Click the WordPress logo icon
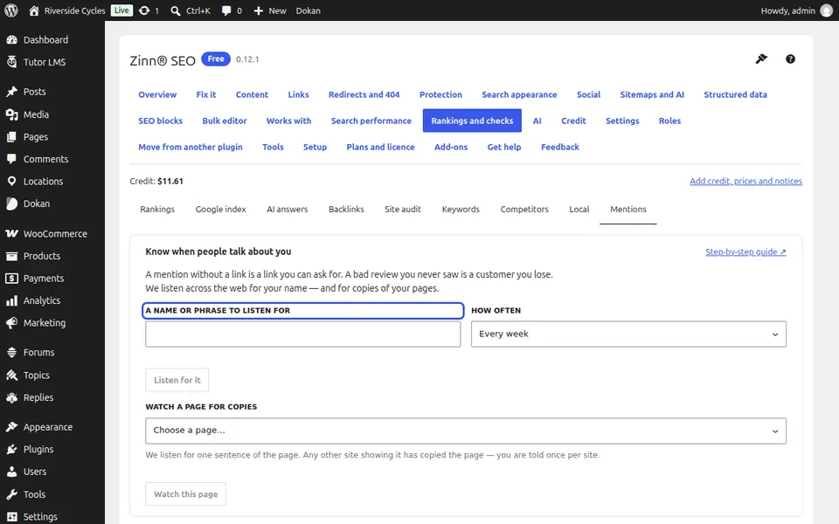Screen dimensions: 839x524 [10, 10]
